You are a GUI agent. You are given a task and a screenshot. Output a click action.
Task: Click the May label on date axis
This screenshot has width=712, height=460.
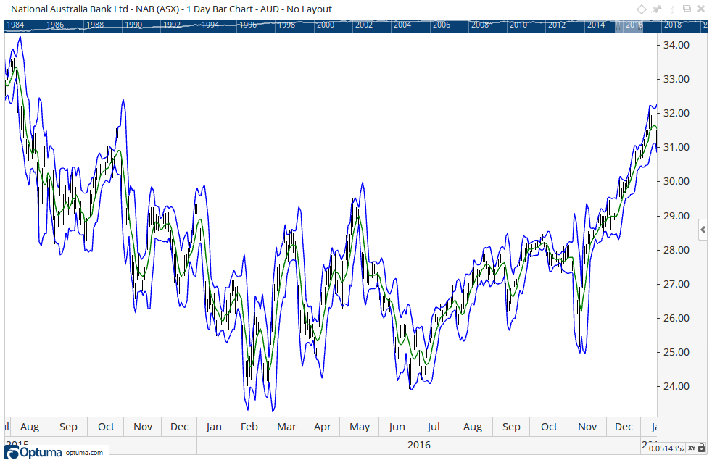click(360, 427)
